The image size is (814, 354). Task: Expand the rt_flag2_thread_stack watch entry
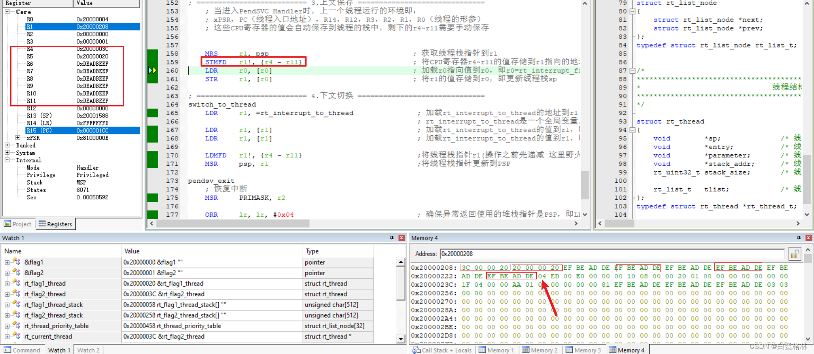[x=7, y=315]
